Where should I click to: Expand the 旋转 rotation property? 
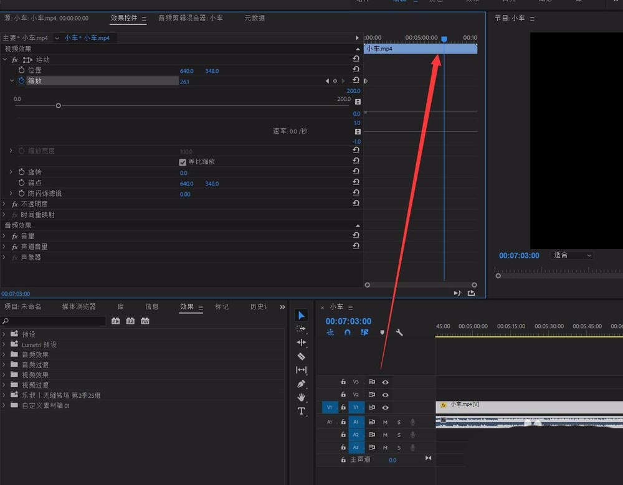click(x=11, y=172)
